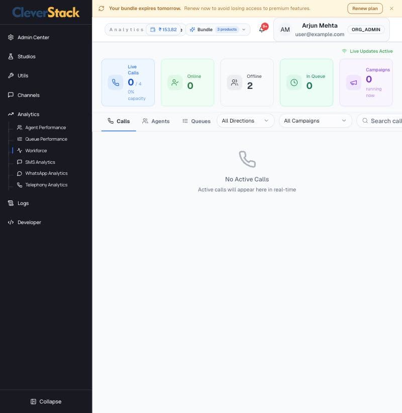Open the Channels menu label

point(29,95)
